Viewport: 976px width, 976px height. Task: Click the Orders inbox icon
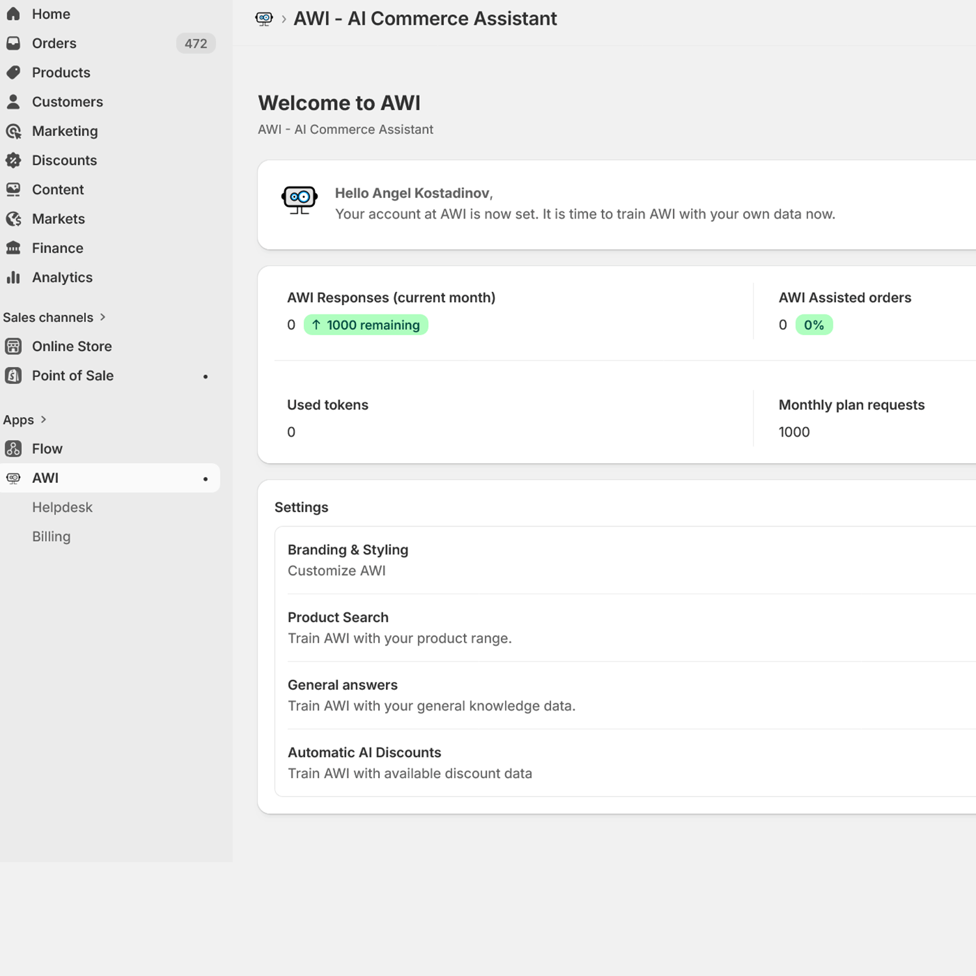point(13,43)
